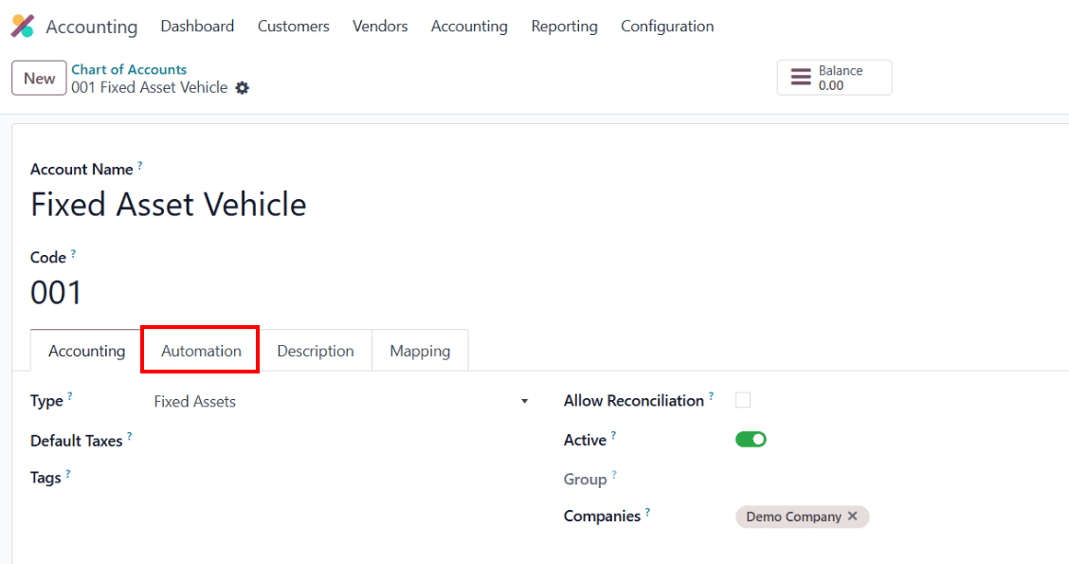Disable the Active toggle

(x=751, y=439)
